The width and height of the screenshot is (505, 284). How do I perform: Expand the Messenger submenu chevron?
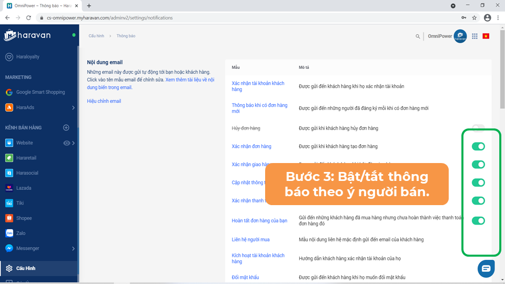click(x=73, y=249)
